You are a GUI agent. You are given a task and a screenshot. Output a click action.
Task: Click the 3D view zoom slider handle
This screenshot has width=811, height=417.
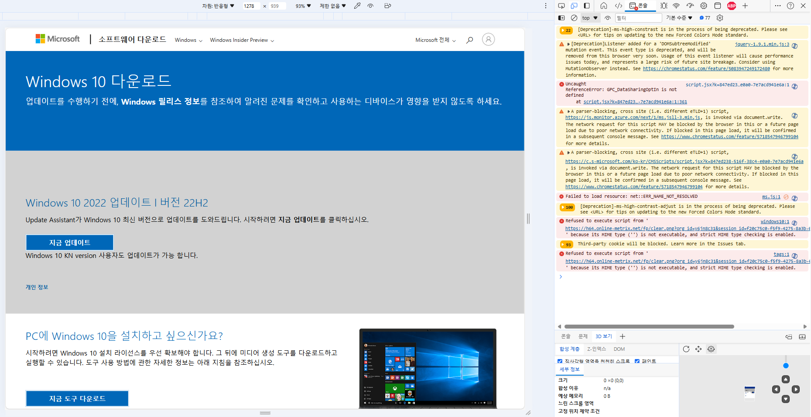coord(786,366)
